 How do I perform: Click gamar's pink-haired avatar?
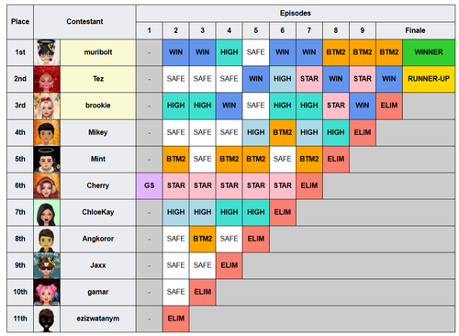coord(47,292)
